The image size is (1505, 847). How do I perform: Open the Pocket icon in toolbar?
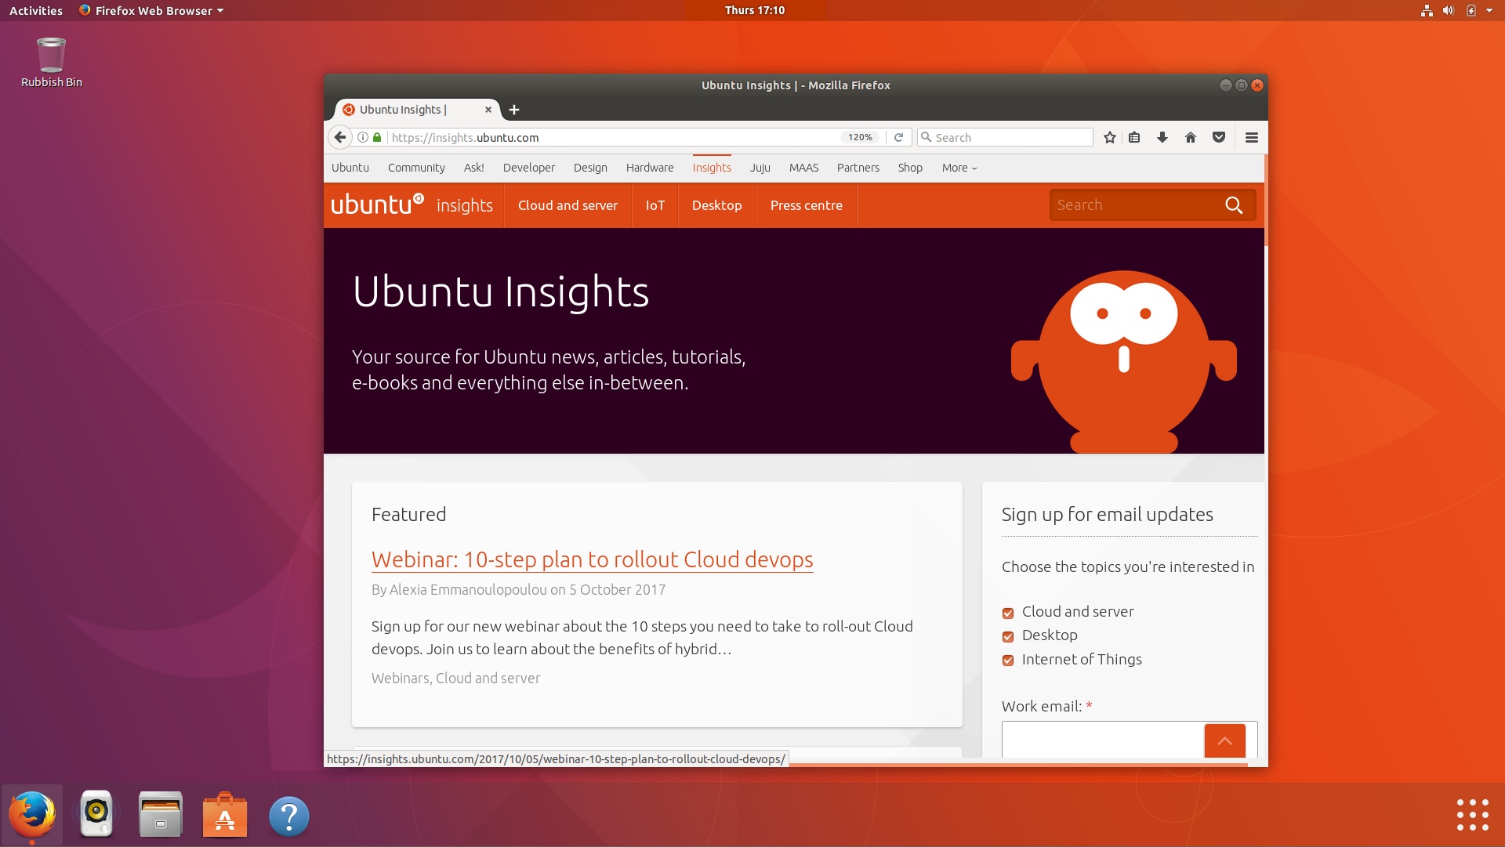pos(1219,137)
